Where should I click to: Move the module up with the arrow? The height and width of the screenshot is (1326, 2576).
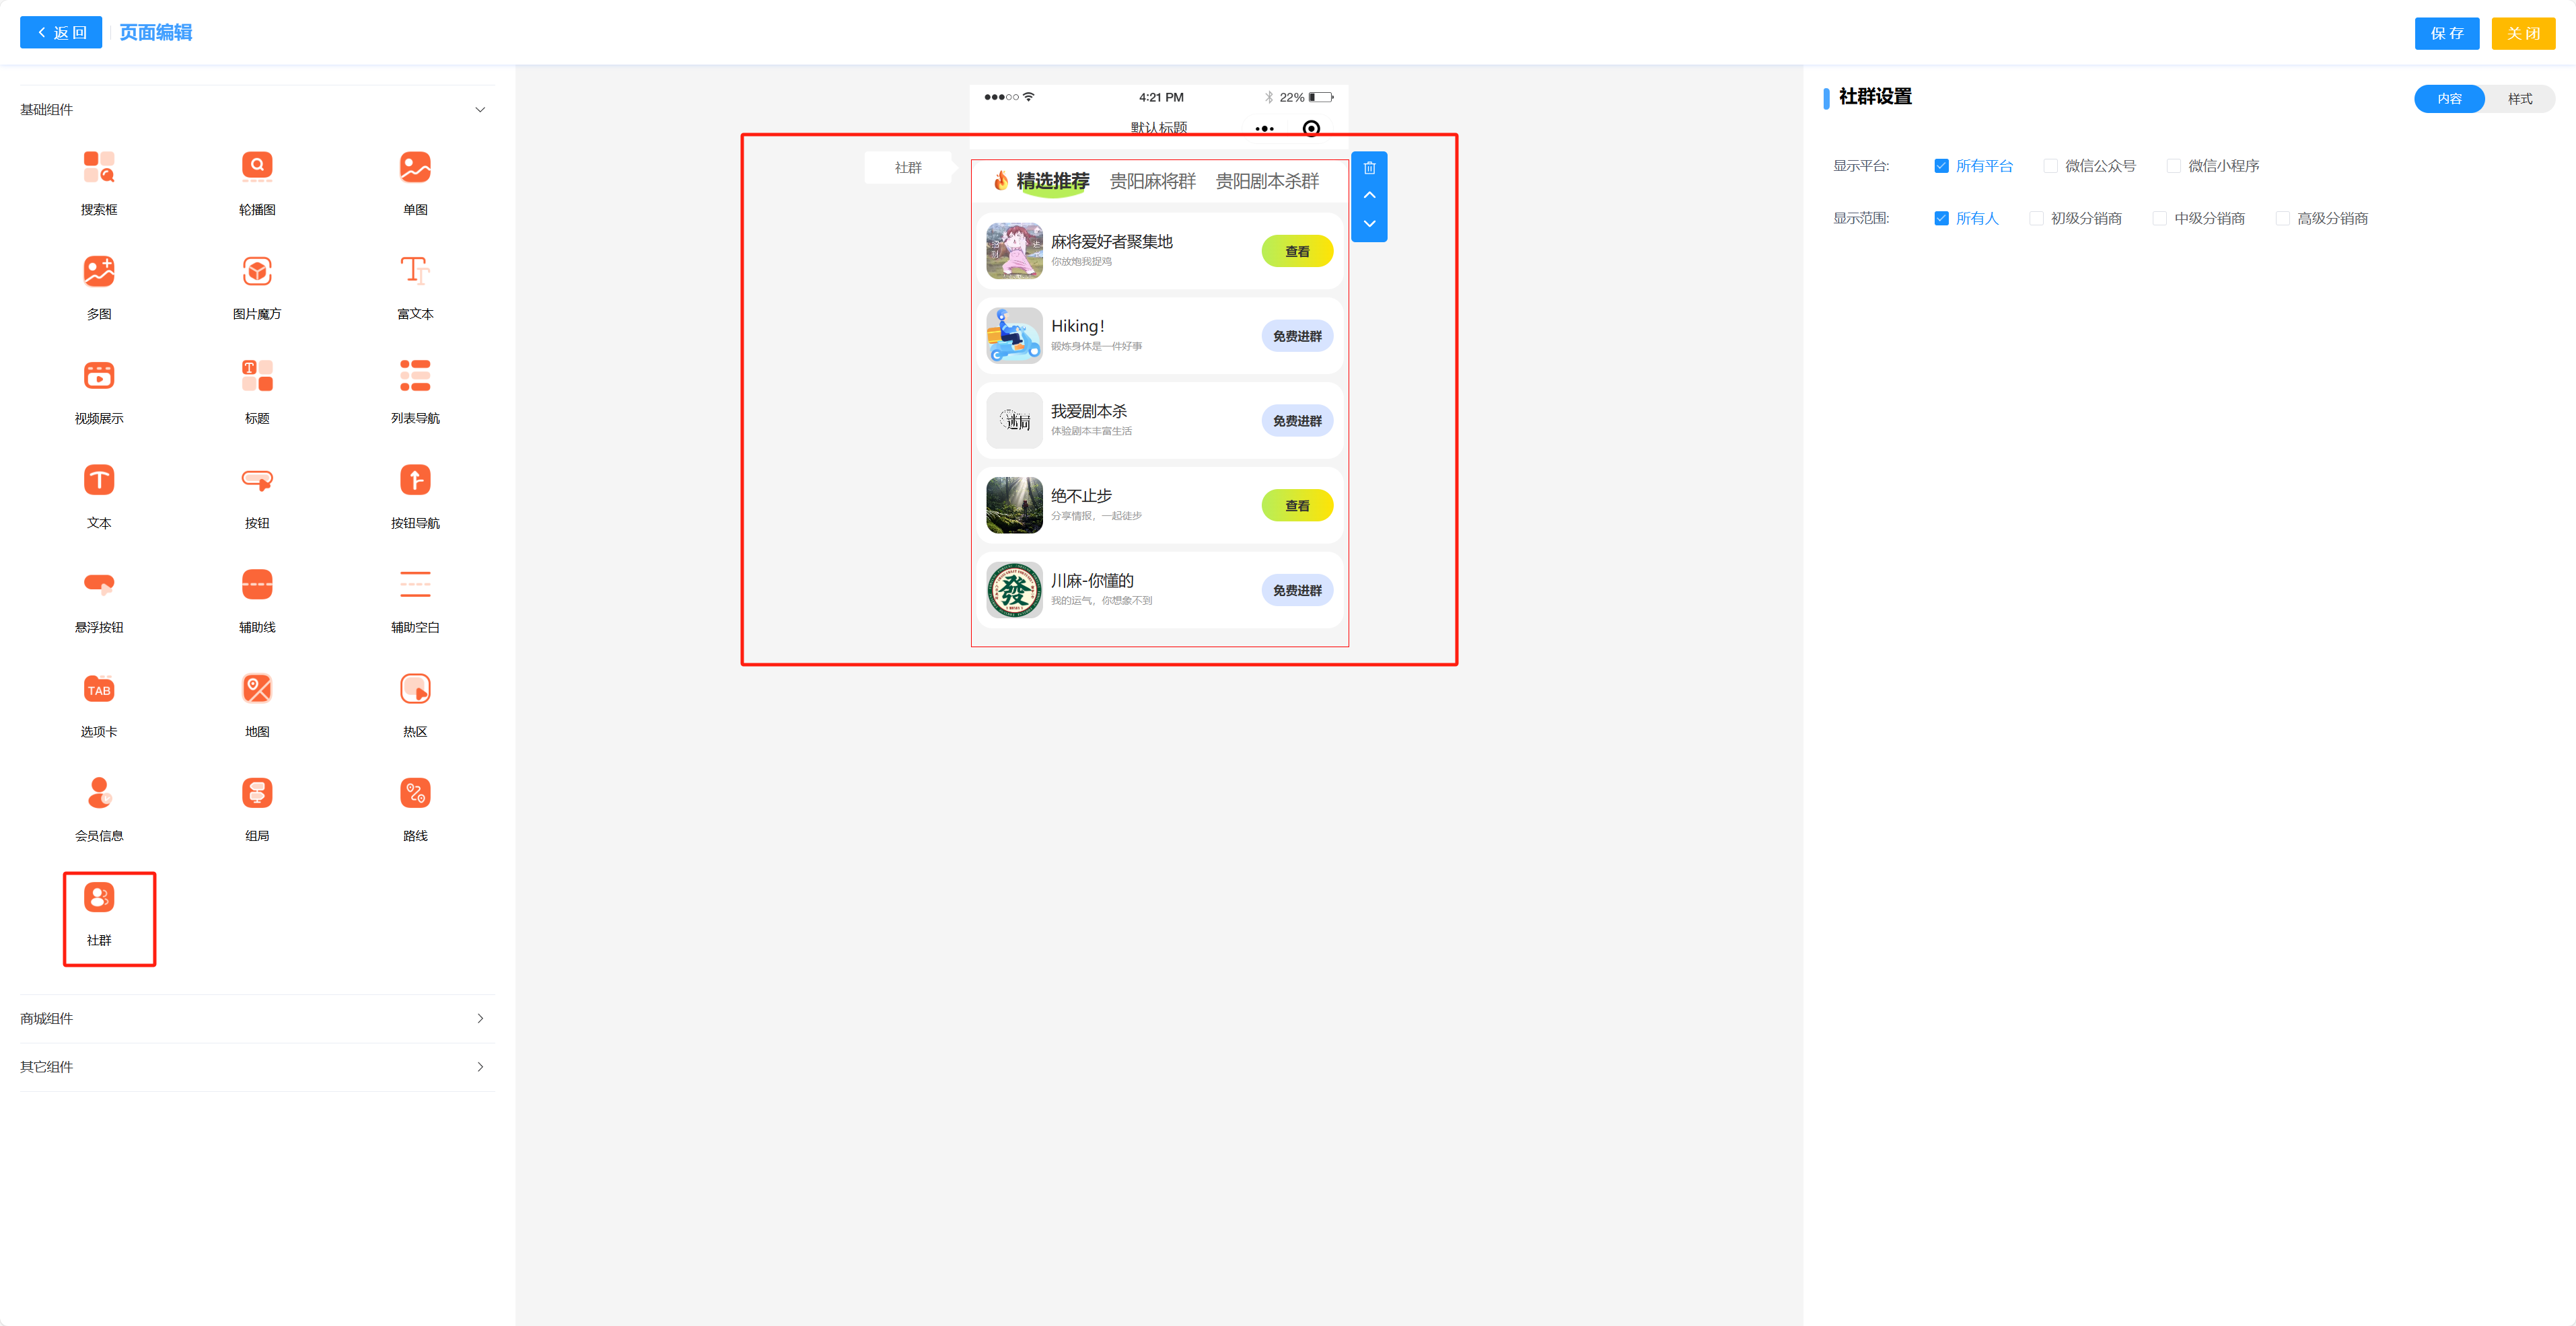[x=1369, y=195]
